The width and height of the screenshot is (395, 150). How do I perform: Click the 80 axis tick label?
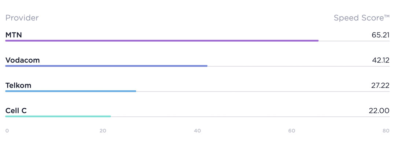click(x=386, y=131)
